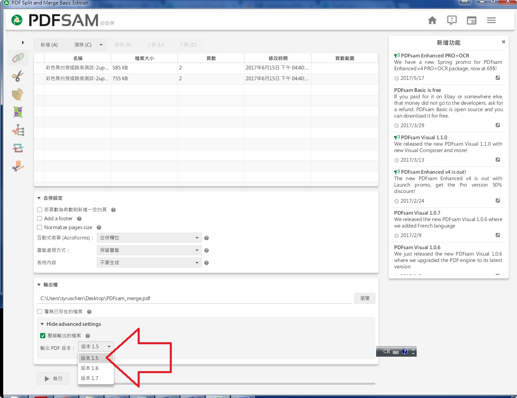Tick the Normalize pages size checkbox
517x398 pixels.
tap(40, 227)
